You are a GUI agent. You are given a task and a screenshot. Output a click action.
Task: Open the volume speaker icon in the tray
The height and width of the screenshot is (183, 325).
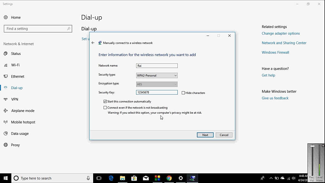tap(294, 178)
